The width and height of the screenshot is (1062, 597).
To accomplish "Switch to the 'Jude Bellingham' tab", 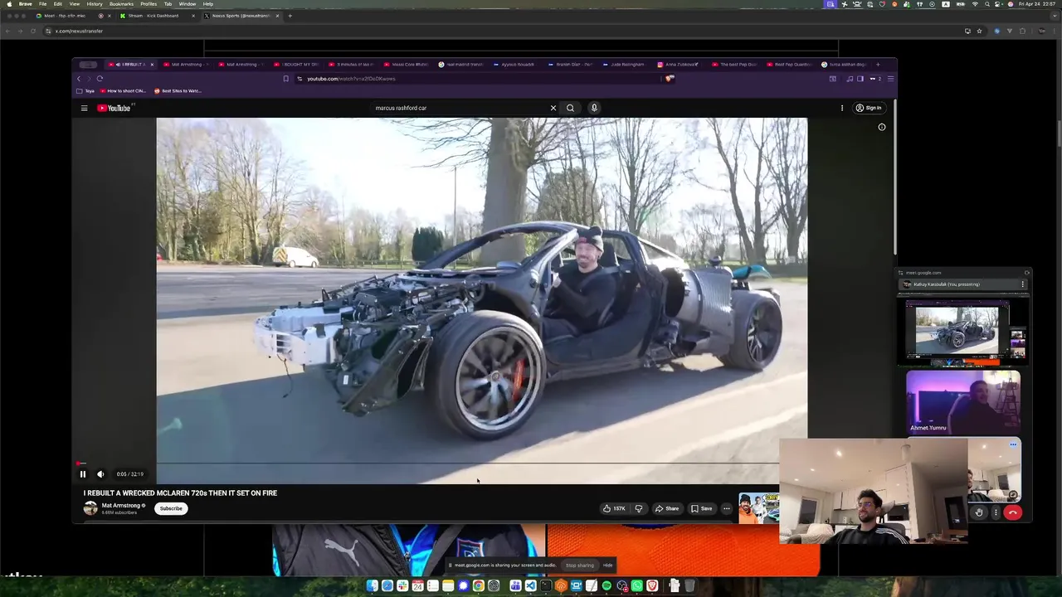I will click(x=624, y=64).
